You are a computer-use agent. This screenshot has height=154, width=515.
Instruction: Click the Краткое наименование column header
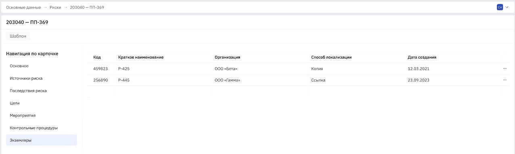(x=141, y=57)
